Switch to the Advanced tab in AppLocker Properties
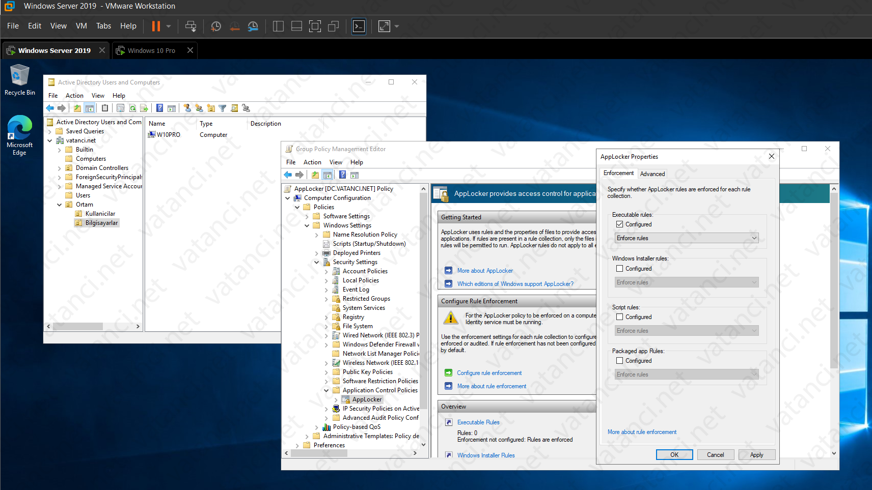Screen dimensions: 872x490 click(652, 174)
